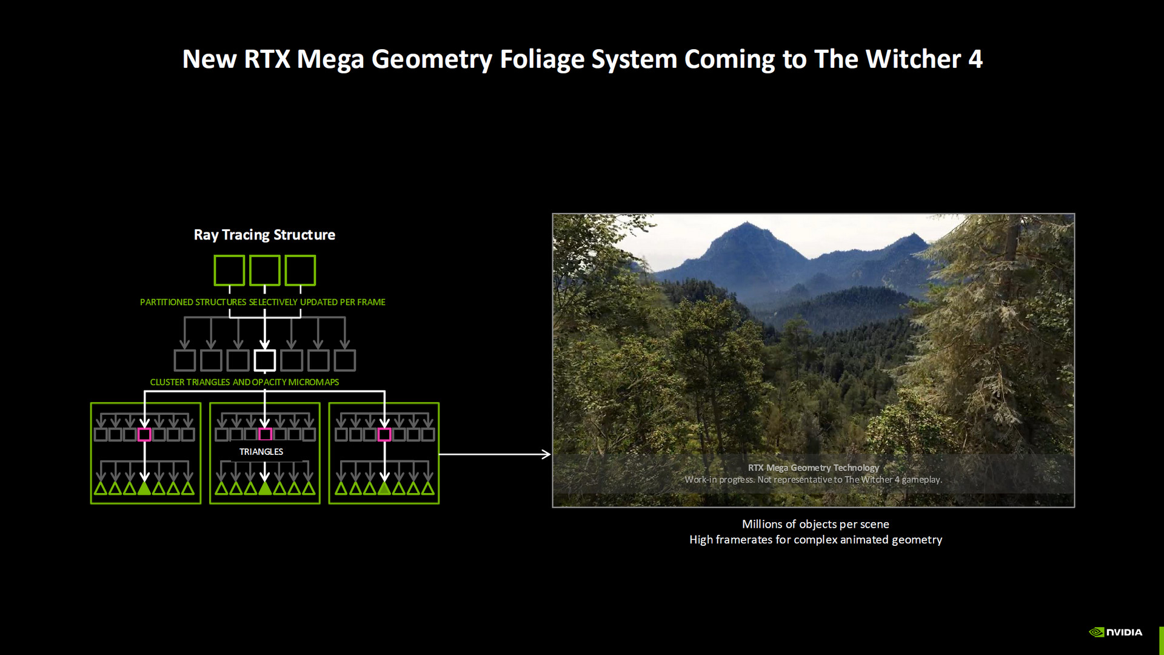
Task: Click the middle green square of the top row
Action: [265, 270]
